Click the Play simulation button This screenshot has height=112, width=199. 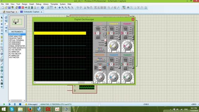[4, 104]
